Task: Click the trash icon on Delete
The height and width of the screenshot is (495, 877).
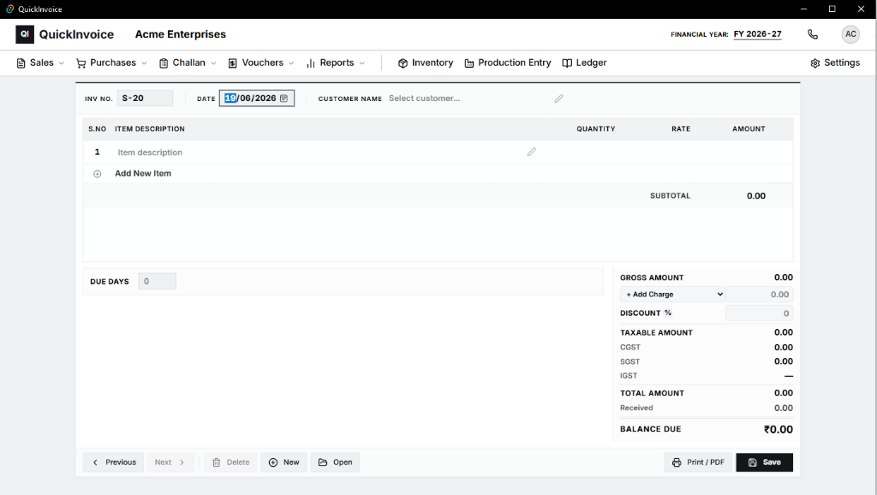Action: click(217, 462)
